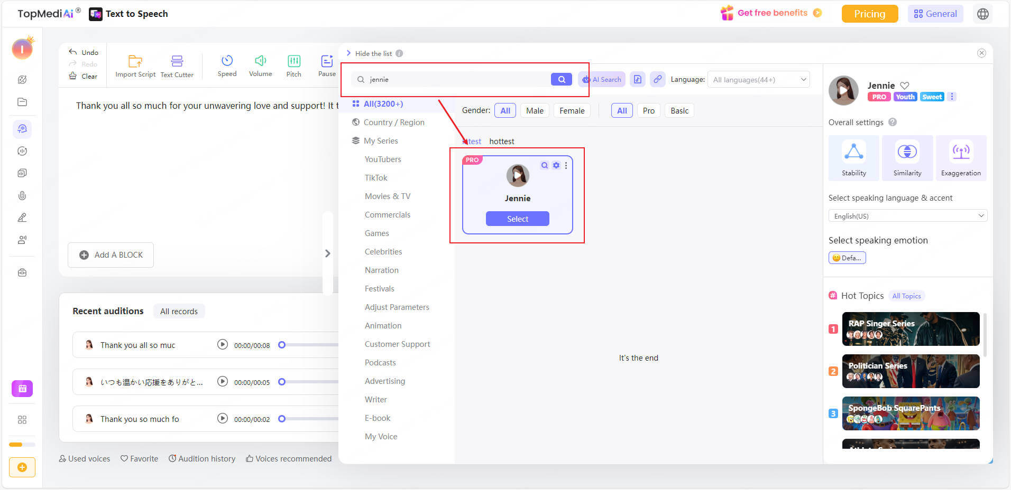
Task: Click the globe language icon in header
Action: pos(982,14)
